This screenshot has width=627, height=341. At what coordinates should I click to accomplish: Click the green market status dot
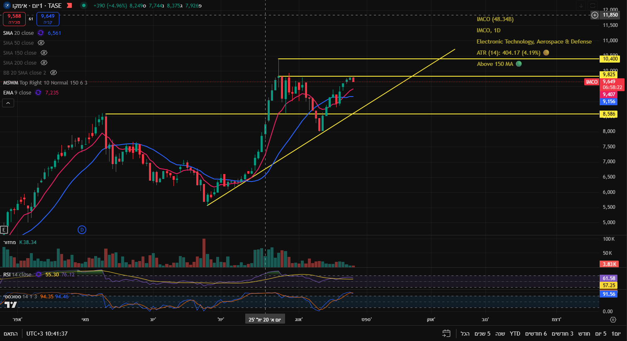click(84, 5)
